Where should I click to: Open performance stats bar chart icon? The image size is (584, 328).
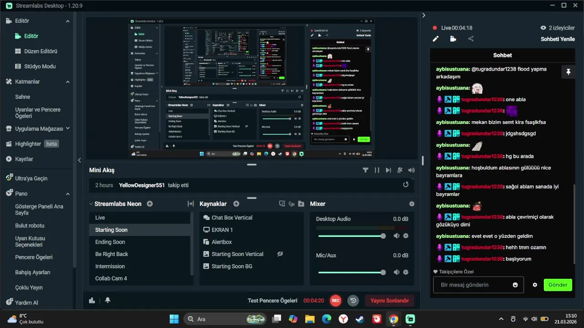(92, 300)
